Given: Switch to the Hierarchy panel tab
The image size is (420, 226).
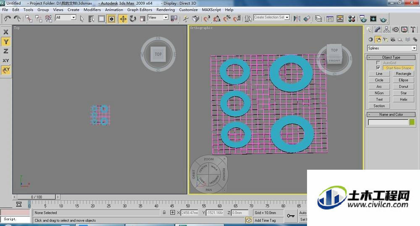Looking at the screenshot, I should pos(386,29).
